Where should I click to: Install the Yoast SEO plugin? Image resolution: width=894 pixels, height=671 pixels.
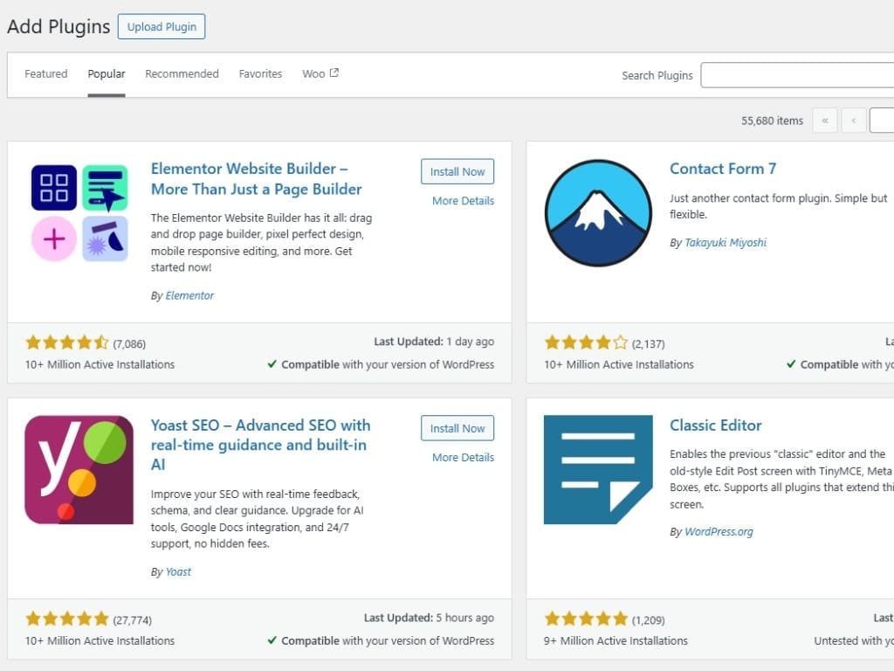pos(457,428)
